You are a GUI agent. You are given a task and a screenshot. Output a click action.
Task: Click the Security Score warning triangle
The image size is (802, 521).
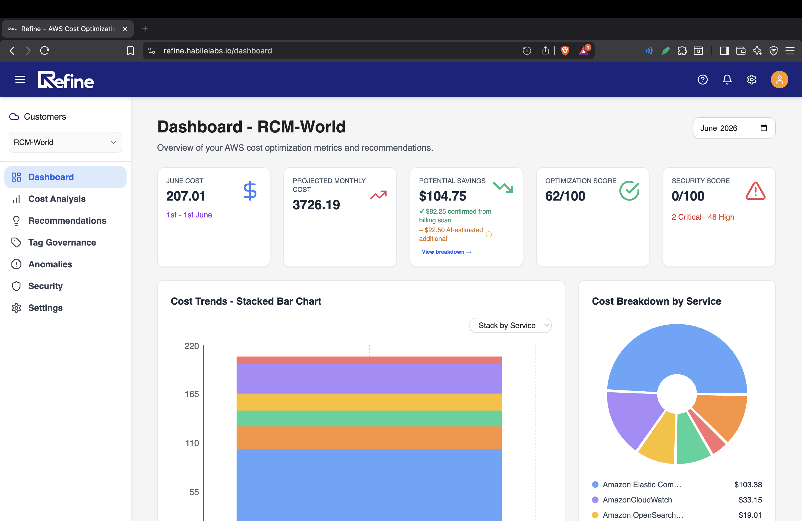[x=756, y=191]
